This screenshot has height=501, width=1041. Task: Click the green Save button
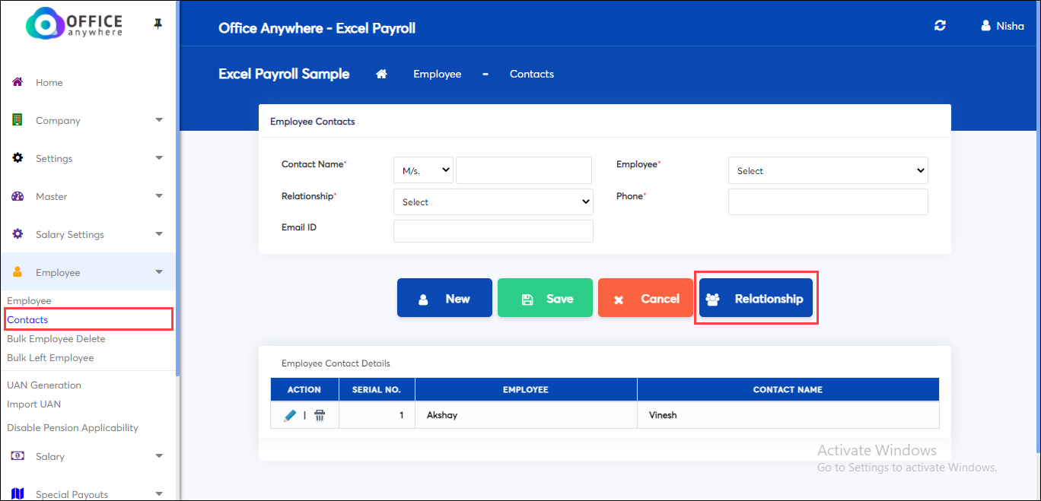pyautogui.click(x=545, y=298)
